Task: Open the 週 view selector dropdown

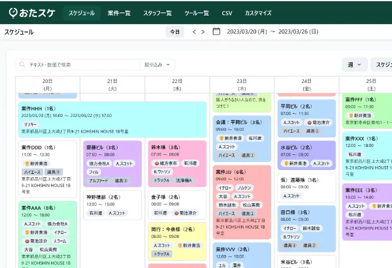Action: click(354, 65)
